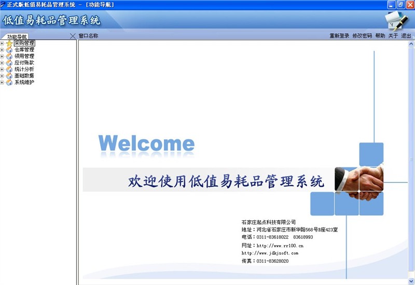Click 退出 to exit the system
The width and height of the screenshot is (415, 285).
click(406, 36)
